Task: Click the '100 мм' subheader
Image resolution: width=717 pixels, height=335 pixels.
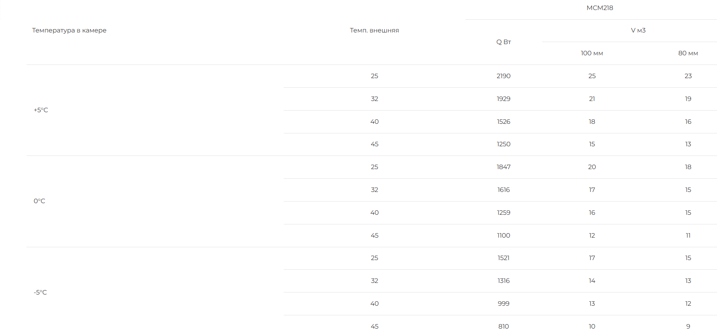Action: [592, 53]
